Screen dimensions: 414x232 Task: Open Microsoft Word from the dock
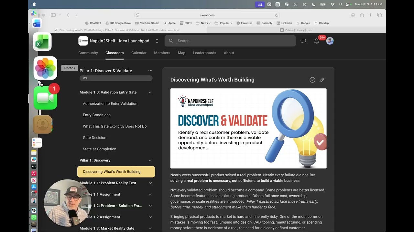click(37, 23)
